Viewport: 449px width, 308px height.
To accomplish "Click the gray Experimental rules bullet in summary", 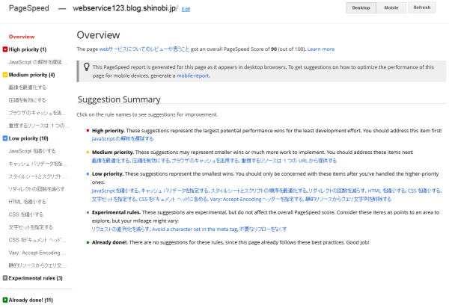I will [88, 212].
